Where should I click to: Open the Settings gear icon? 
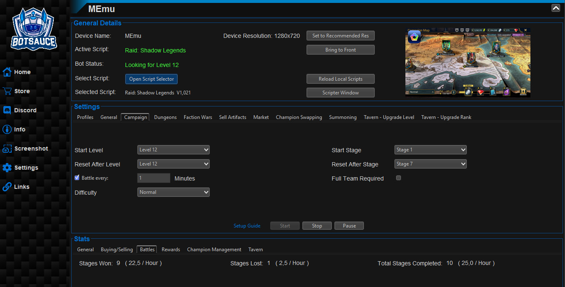(7, 168)
